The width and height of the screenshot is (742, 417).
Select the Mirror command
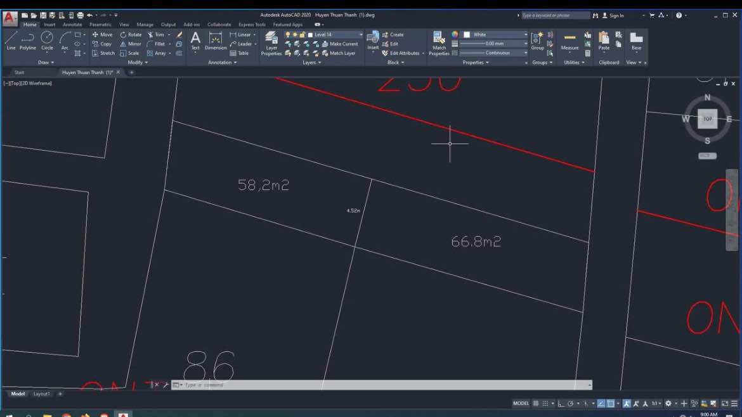pos(133,44)
